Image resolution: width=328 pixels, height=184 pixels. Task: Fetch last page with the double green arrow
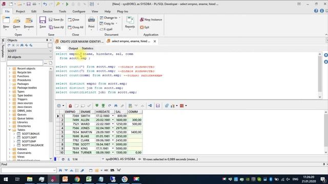coord(103,106)
